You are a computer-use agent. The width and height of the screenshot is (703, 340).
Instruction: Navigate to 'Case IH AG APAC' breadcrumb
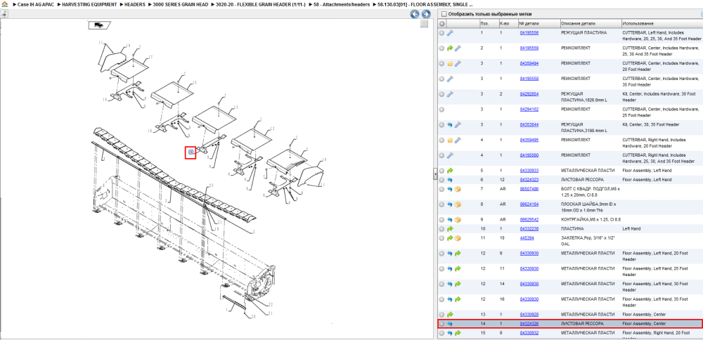pos(34,4)
